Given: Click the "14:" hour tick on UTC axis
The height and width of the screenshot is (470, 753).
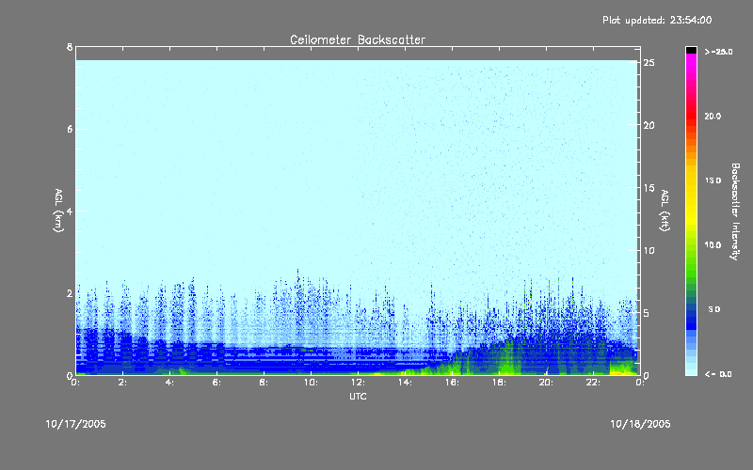Looking at the screenshot, I should point(405,383).
